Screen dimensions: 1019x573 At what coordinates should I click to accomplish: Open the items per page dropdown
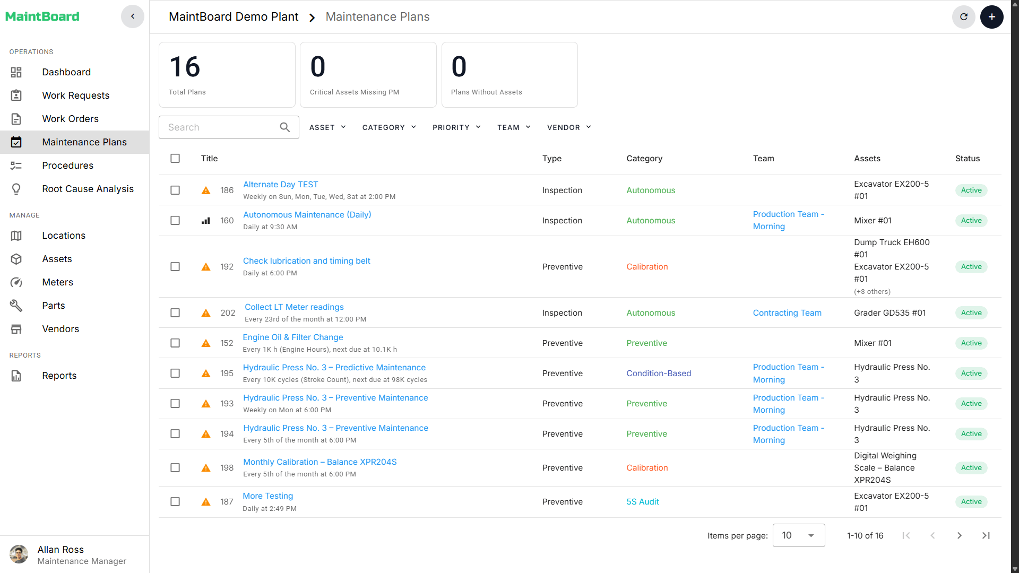pos(798,535)
